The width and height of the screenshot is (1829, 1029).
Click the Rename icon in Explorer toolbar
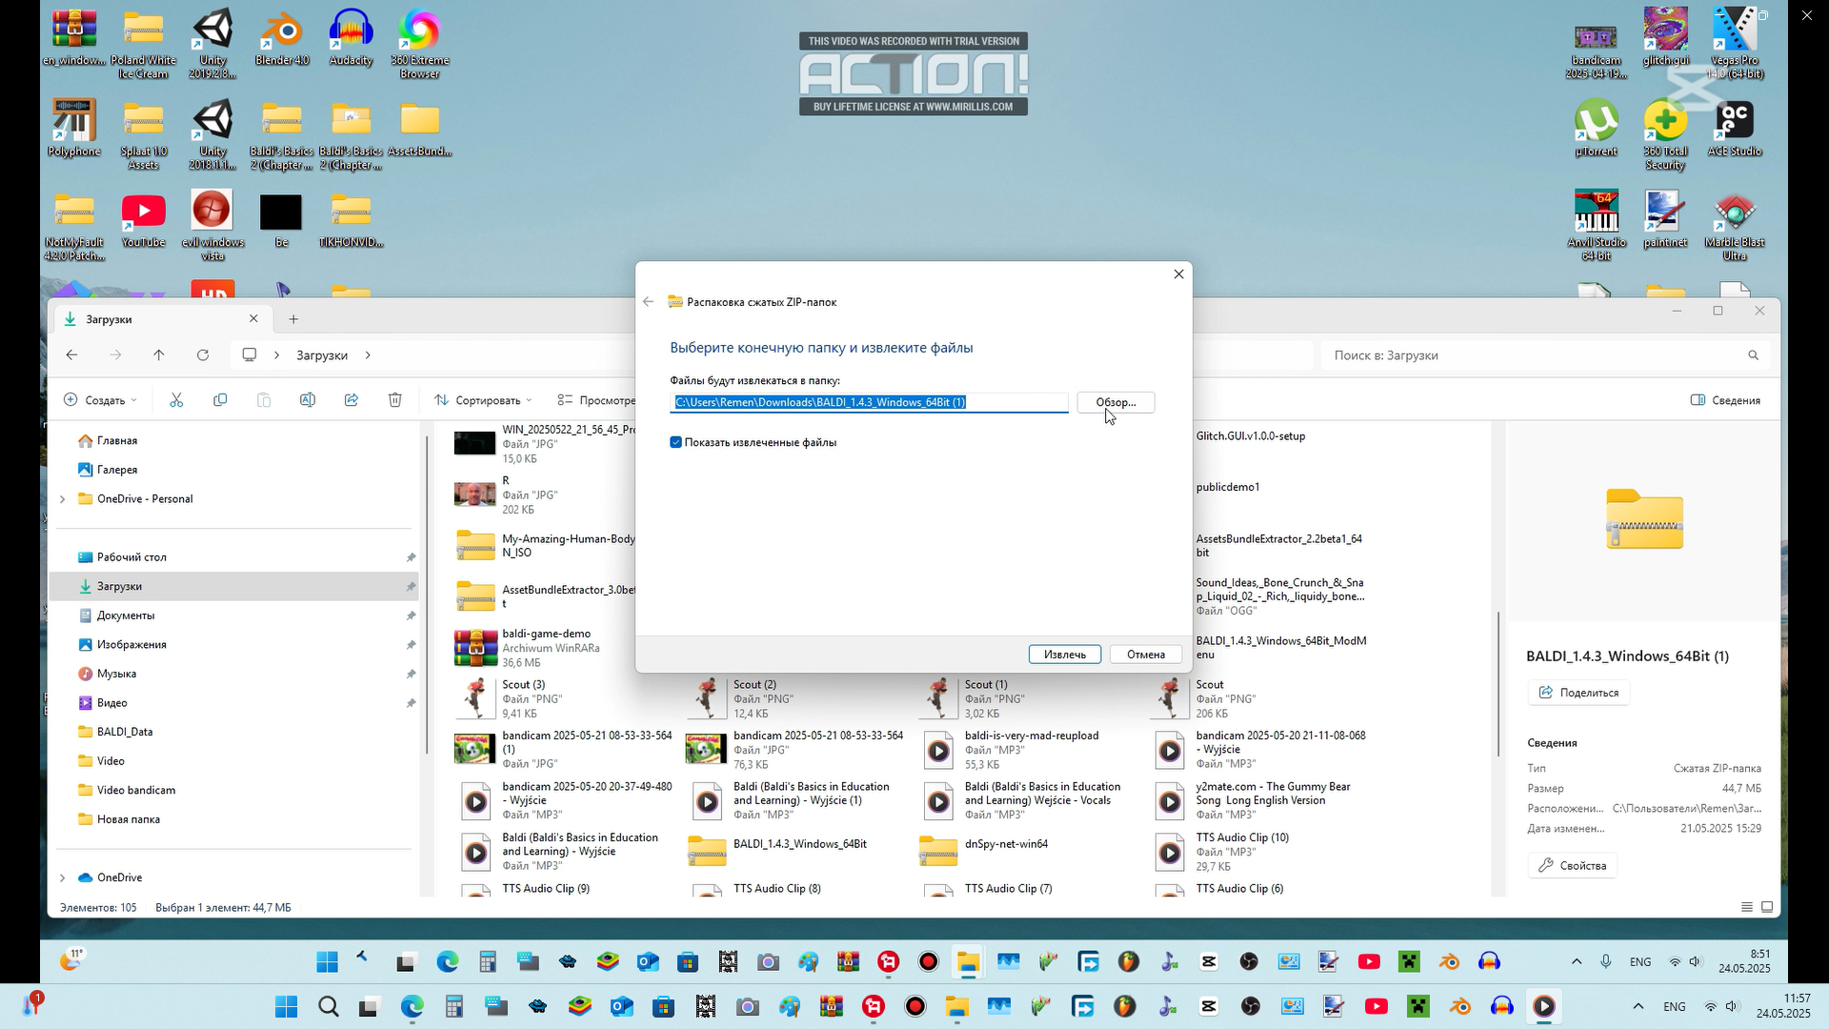(308, 400)
